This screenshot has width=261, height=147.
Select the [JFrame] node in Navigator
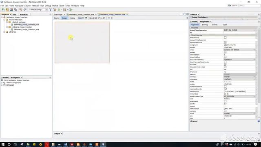10,85
